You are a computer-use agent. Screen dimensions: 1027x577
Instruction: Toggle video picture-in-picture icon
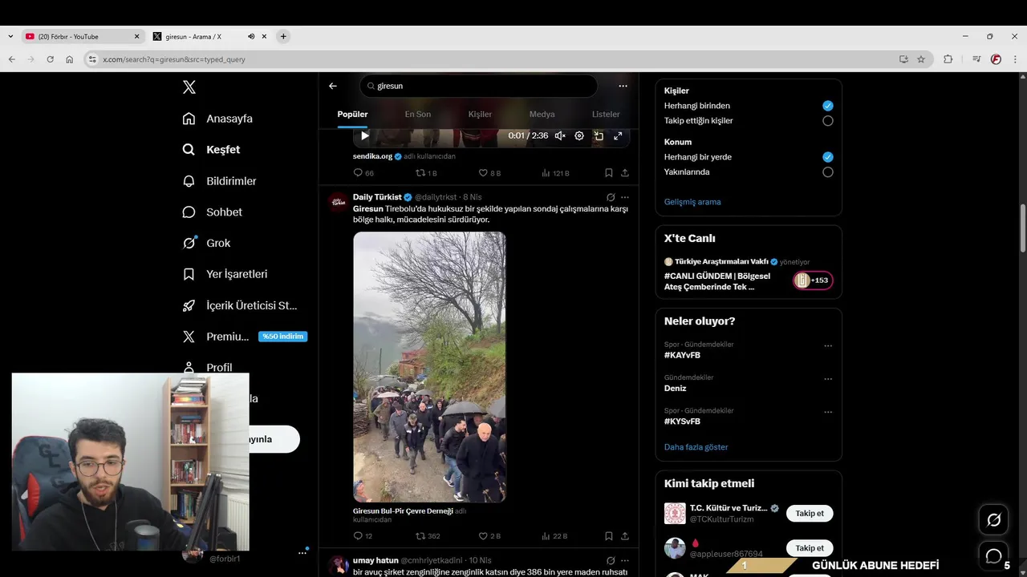click(599, 136)
